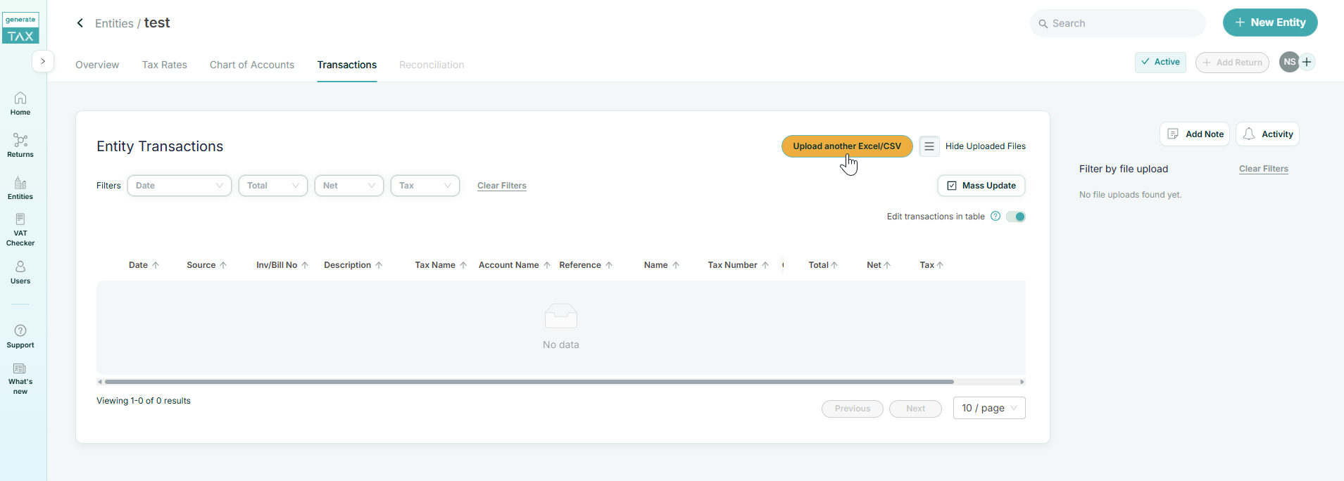This screenshot has height=481, width=1344.
Task: Switch to the Tax Rates tab
Action: click(164, 65)
